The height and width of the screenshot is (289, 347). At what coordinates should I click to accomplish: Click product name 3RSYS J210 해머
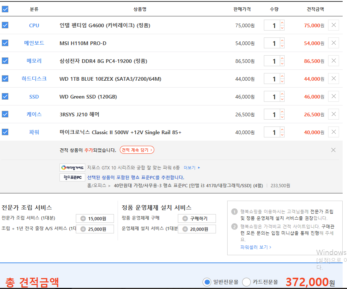coord(79,115)
